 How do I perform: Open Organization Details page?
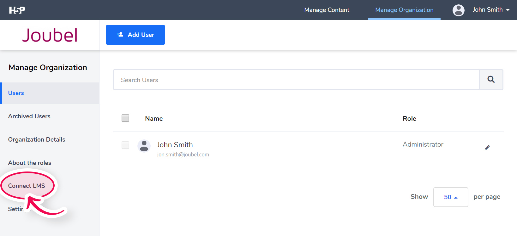(x=37, y=139)
